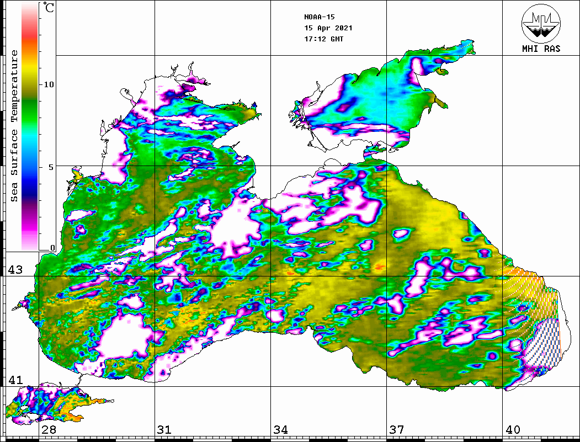The width and height of the screenshot is (580, 442).
Task: Click the latitude label '41'
Action: click(15, 380)
